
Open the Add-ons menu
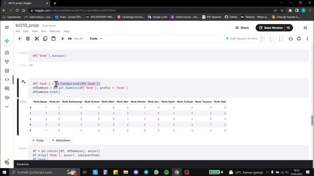click(x=55, y=31)
